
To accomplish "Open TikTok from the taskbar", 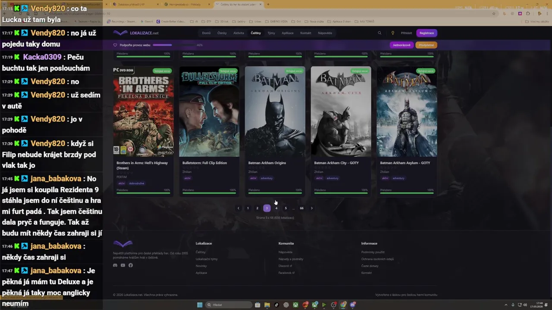I will click(276, 305).
